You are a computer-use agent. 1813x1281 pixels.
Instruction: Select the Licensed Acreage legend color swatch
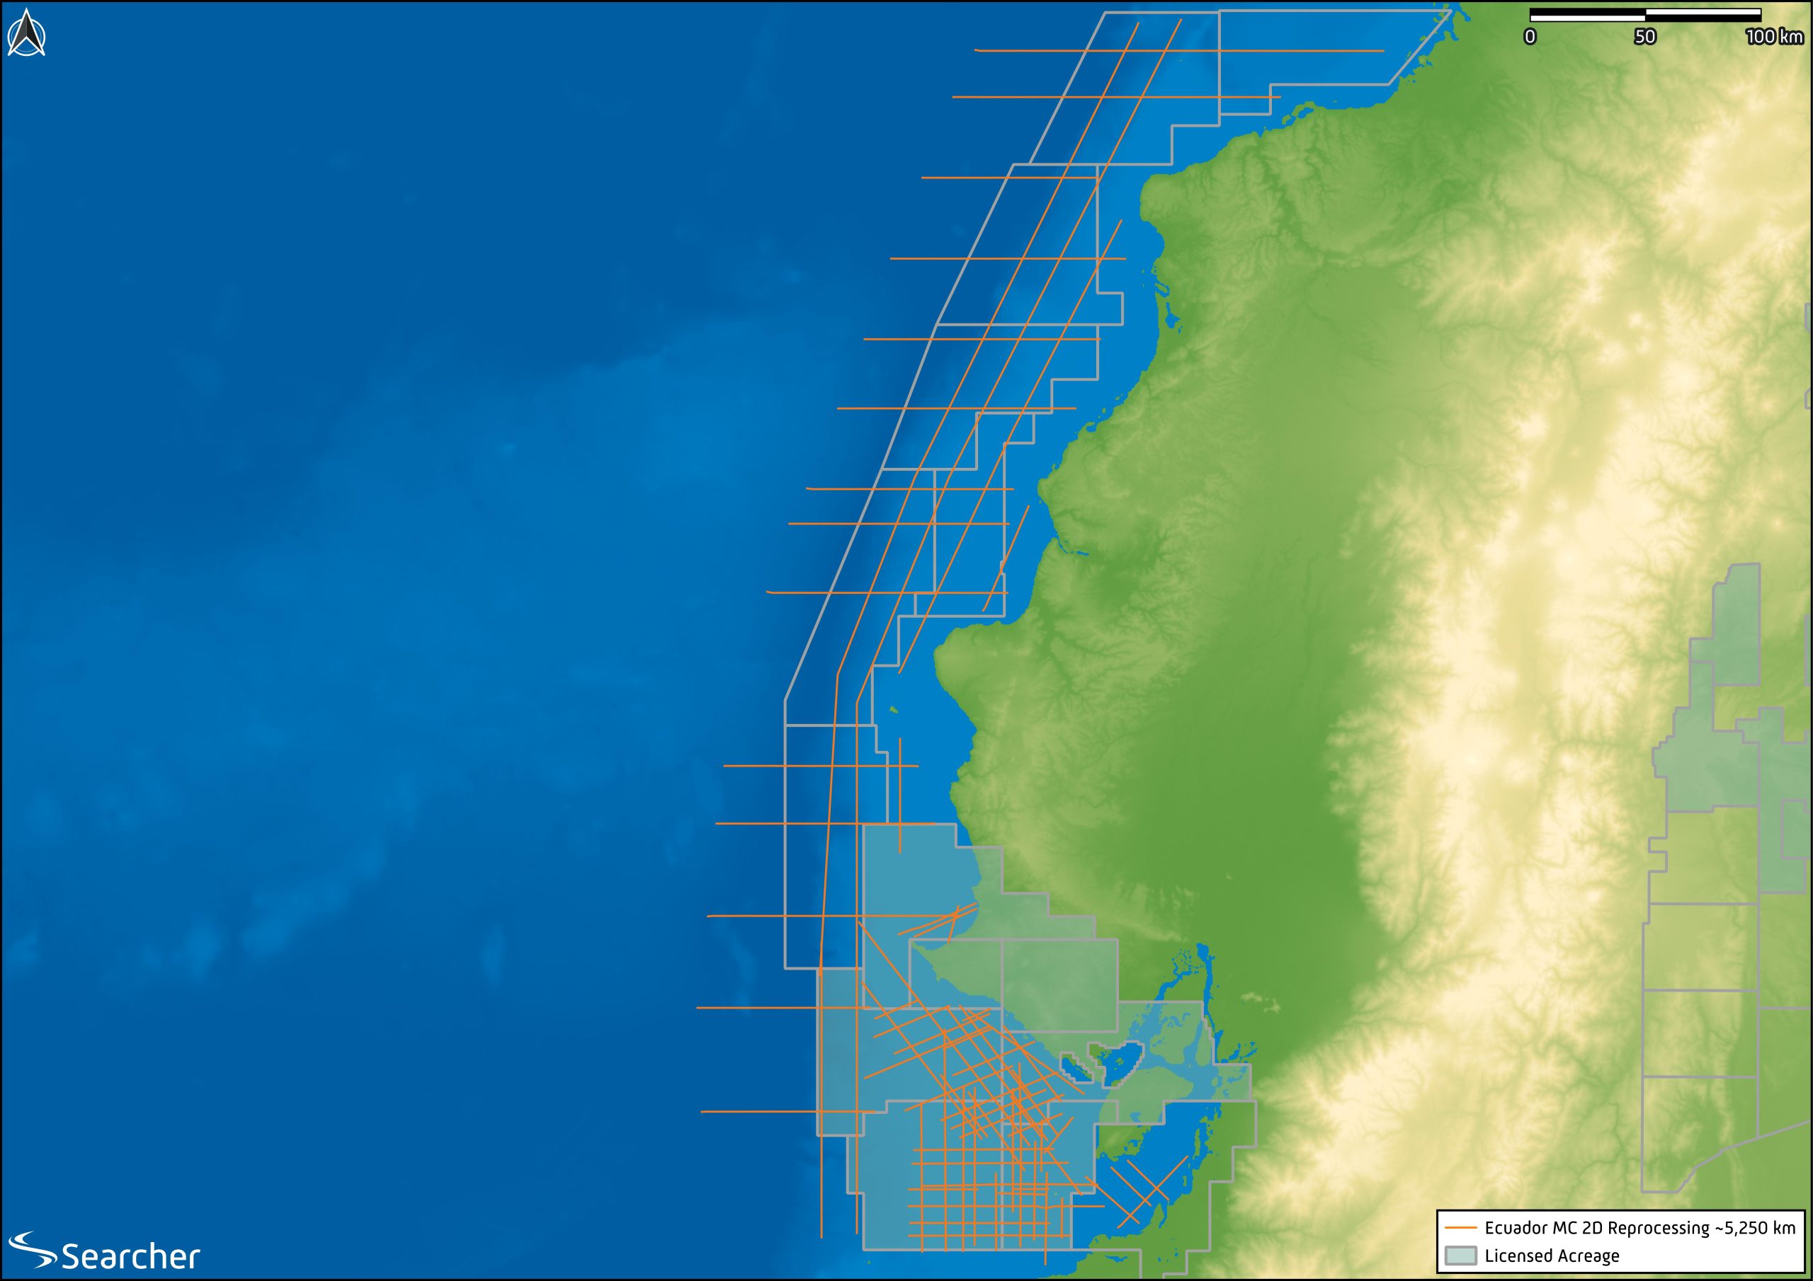point(1460,1256)
